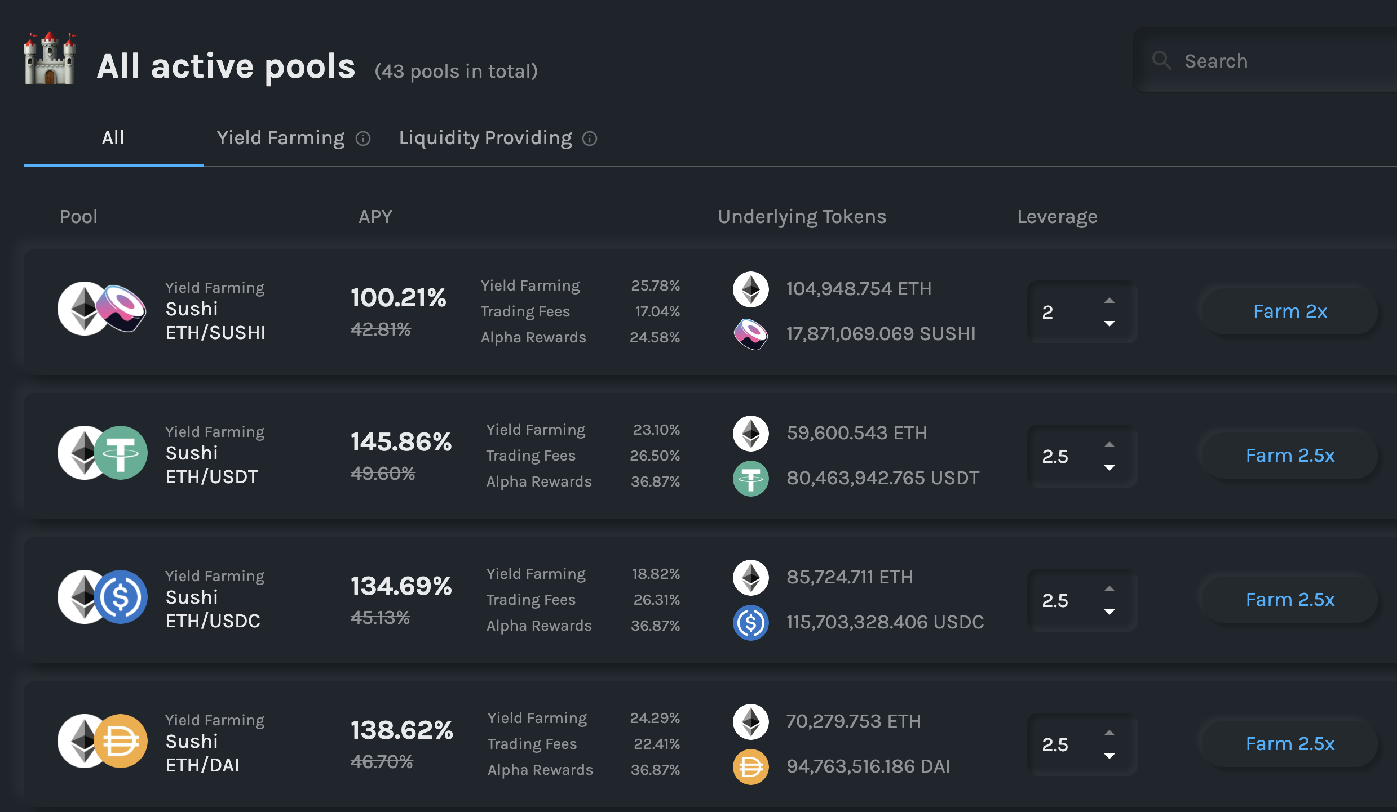The height and width of the screenshot is (812, 1397).
Task: Select the All pools tab
Action: 113,138
